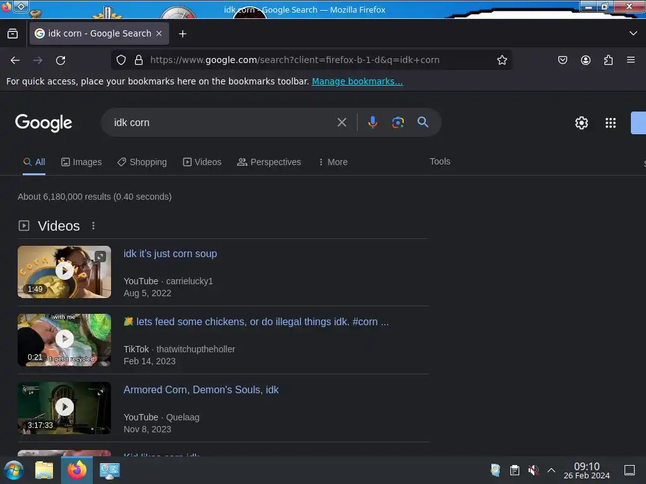This screenshot has width=646, height=484.
Task: Submit search with magnifier button
Action: point(423,122)
